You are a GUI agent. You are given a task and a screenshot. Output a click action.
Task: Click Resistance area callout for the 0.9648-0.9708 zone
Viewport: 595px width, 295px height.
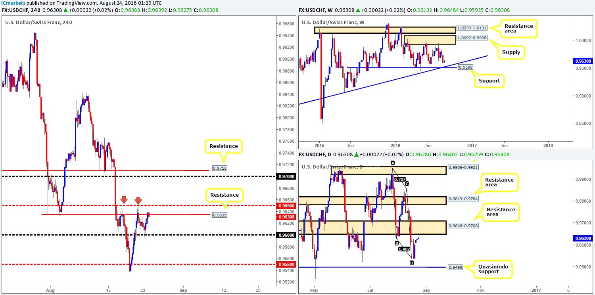(x=501, y=212)
